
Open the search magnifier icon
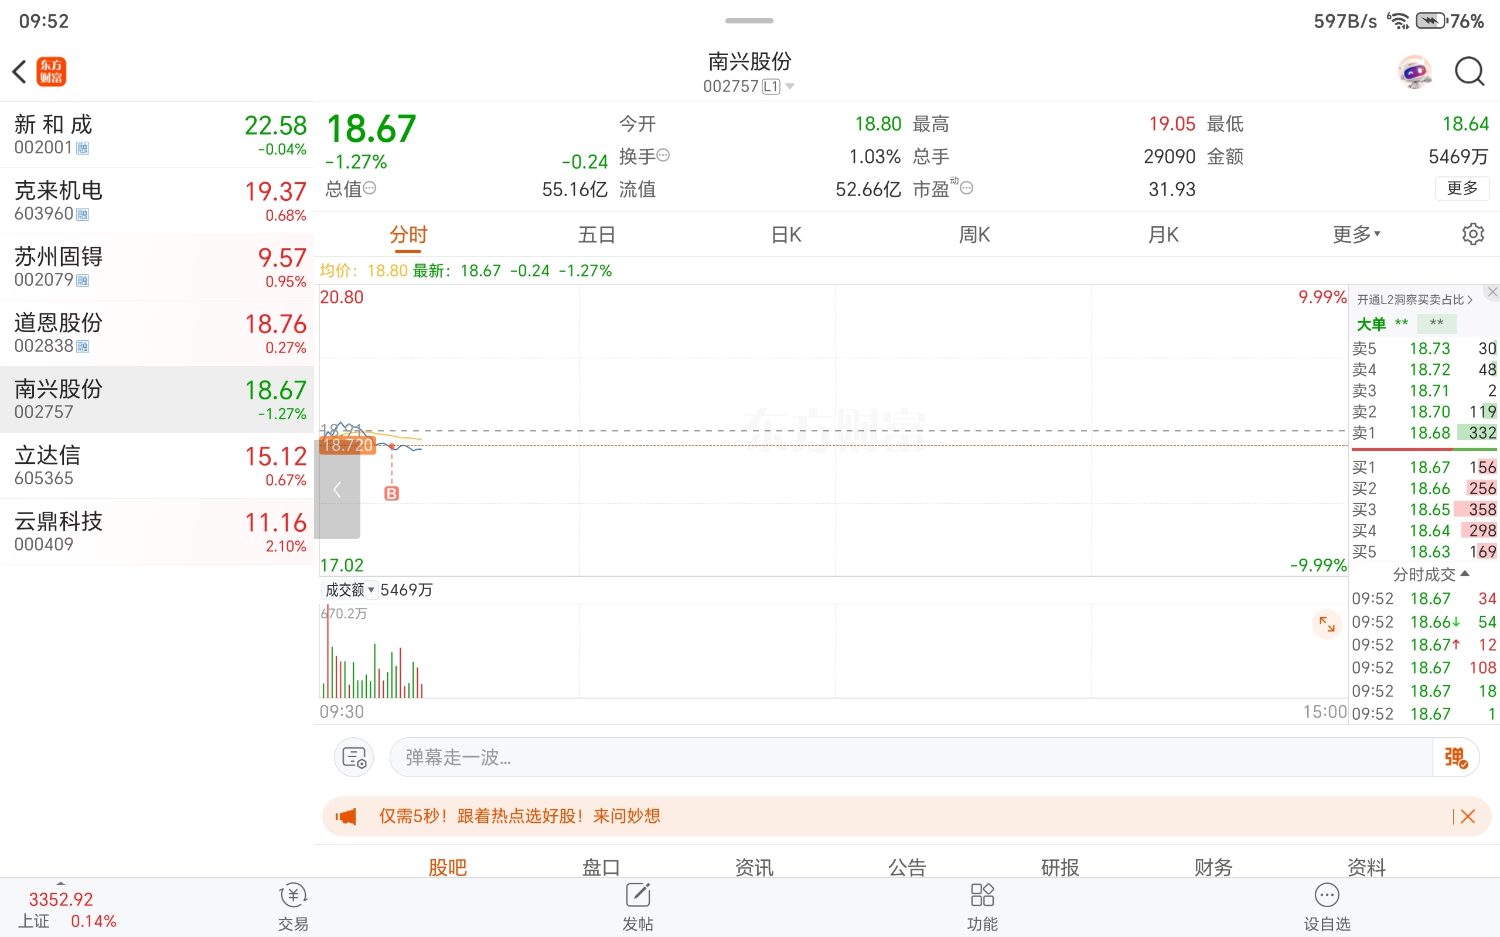1469,72
